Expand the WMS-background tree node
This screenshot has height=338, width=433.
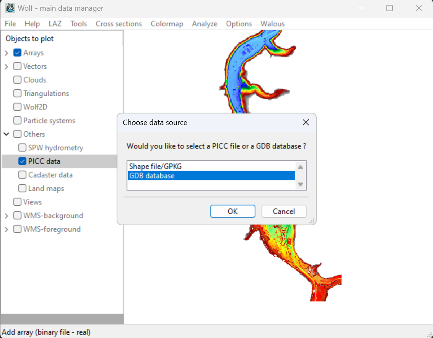point(7,216)
